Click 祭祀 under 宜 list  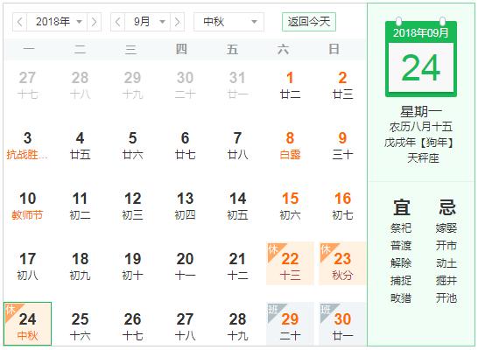click(x=401, y=227)
